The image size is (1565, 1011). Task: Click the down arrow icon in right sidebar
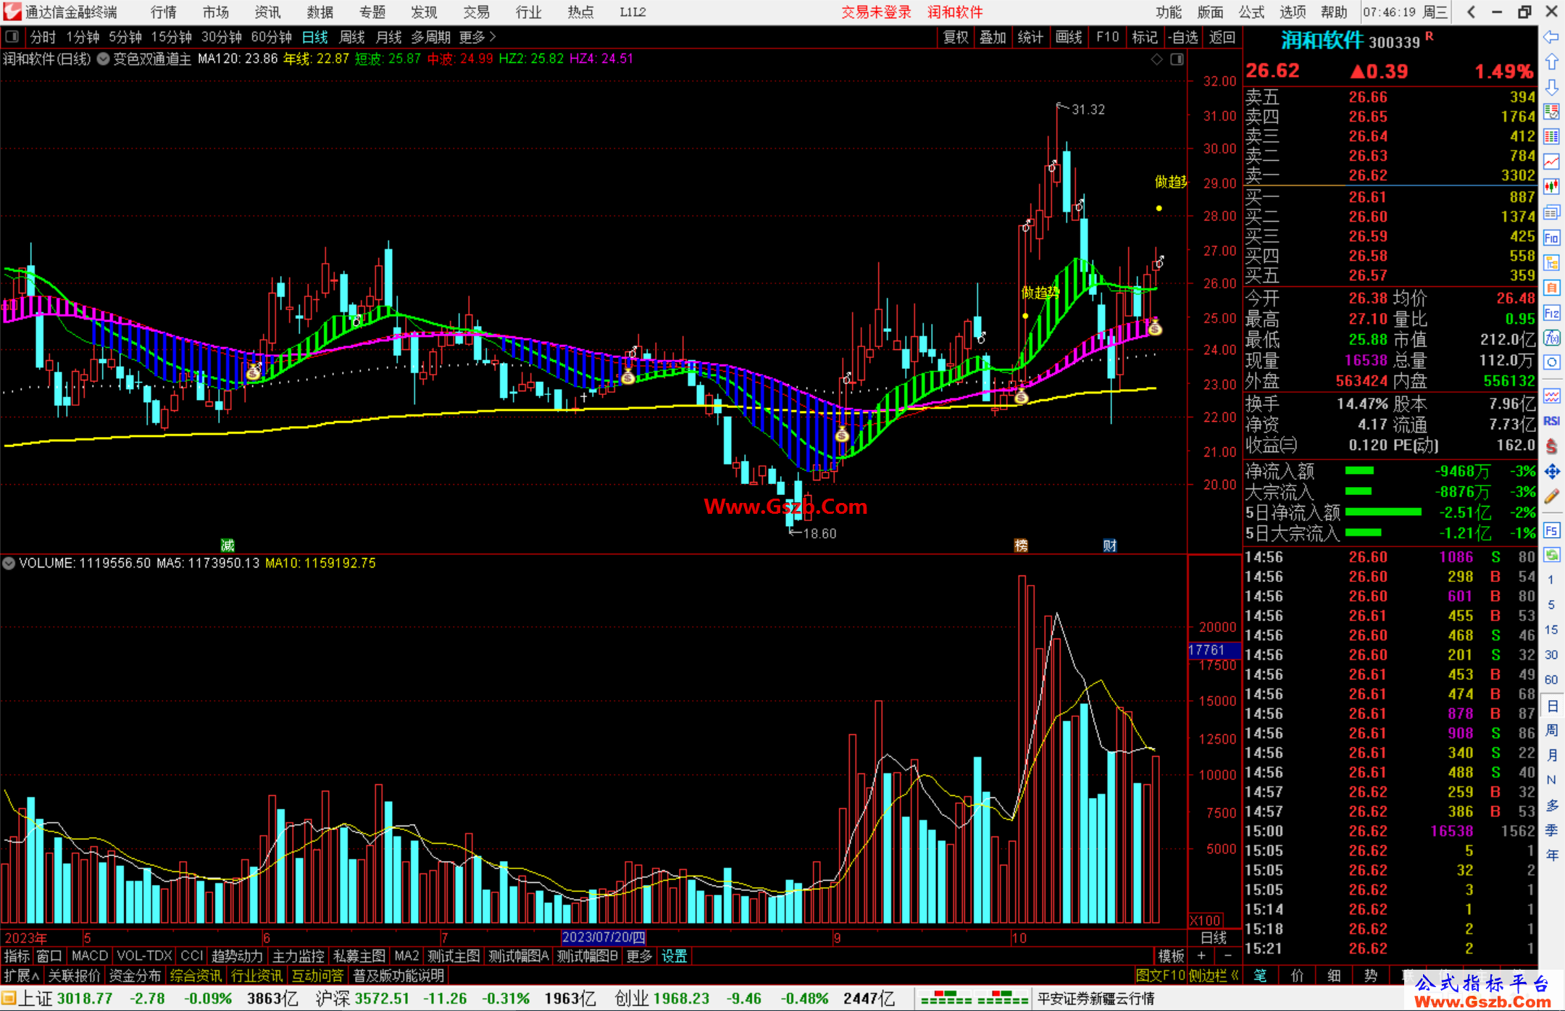click(x=1551, y=87)
